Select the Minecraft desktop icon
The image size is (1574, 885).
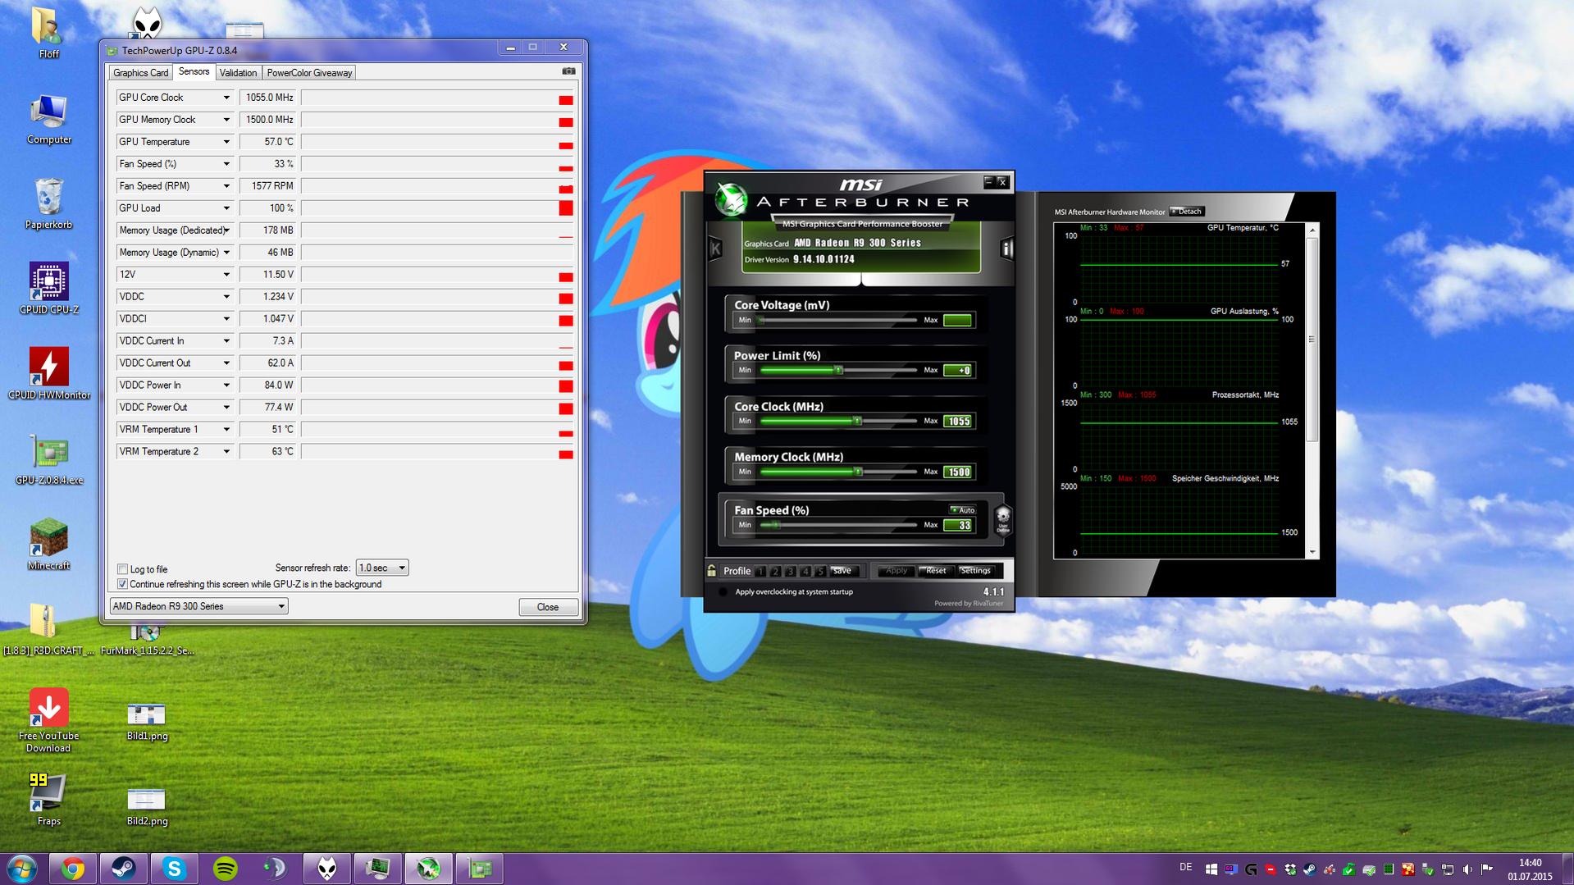pyautogui.click(x=48, y=545)
